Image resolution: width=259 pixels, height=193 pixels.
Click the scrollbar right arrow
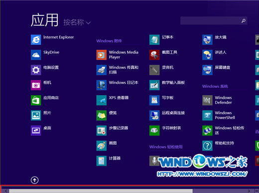click(x=249, y=191)
